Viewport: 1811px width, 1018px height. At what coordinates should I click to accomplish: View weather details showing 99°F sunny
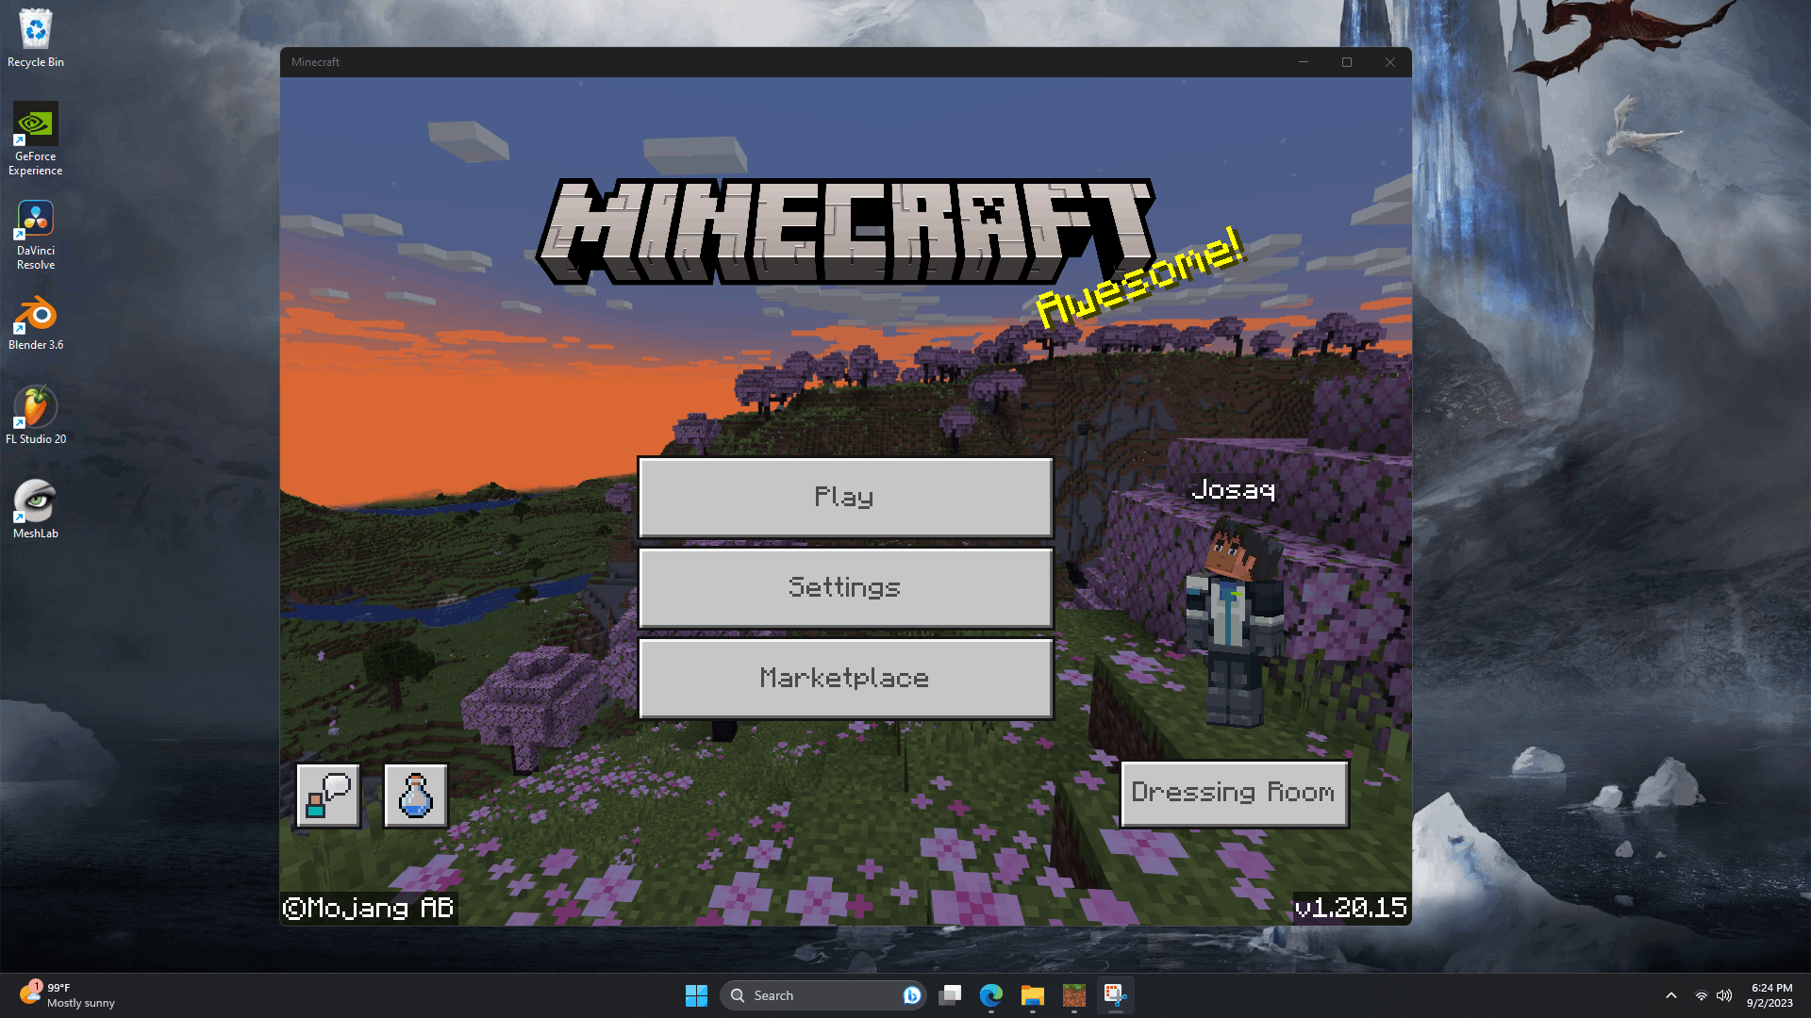69,994
